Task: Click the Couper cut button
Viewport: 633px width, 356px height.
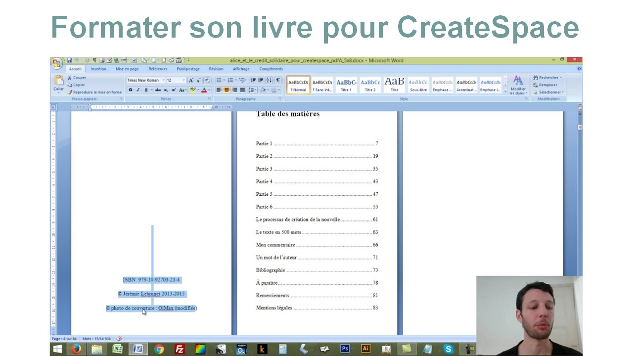Action: 77,78
